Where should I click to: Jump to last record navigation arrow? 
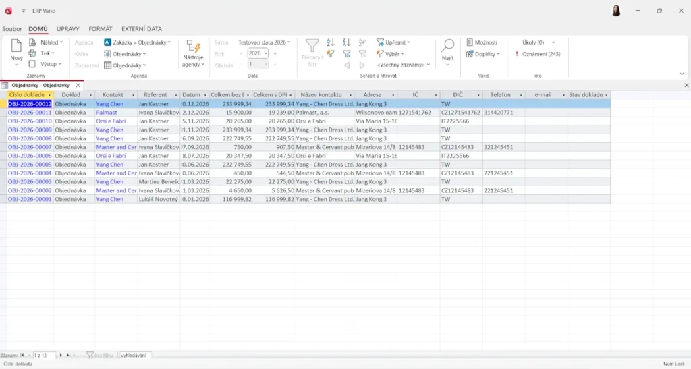pyautogui.click(x=67, y=355)
